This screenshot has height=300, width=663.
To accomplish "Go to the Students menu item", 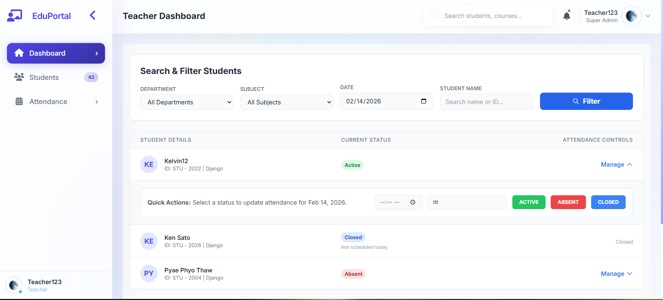I will point(56,77).
